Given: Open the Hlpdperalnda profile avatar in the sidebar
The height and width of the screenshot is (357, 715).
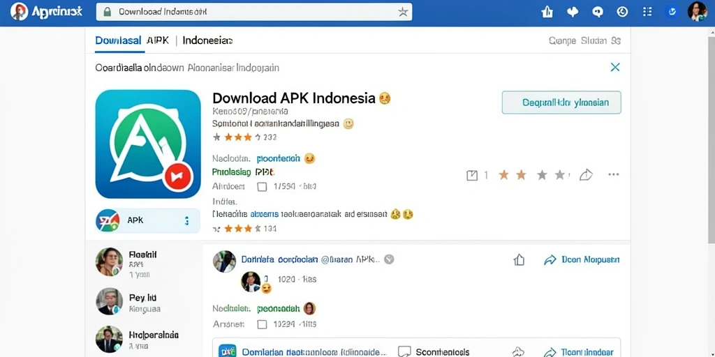Looking at the screenshot, I should pos(109,340).
